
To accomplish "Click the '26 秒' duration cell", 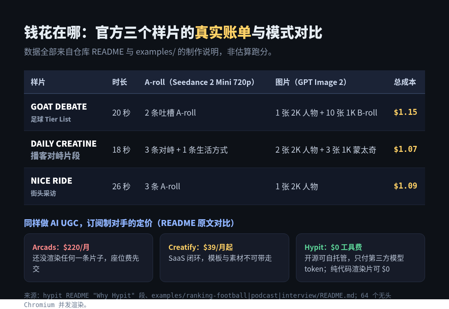I will pyautogui.click(x=121, y=186).
